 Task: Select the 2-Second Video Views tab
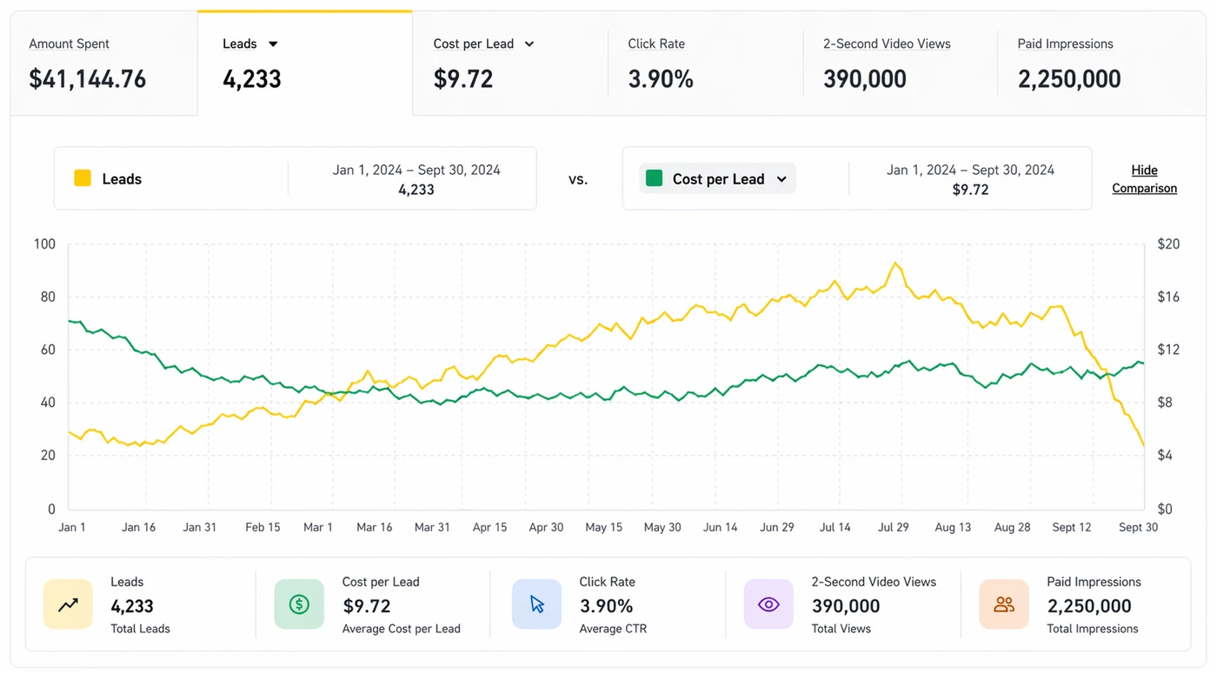pyautogui.click(x=901, y=63)
